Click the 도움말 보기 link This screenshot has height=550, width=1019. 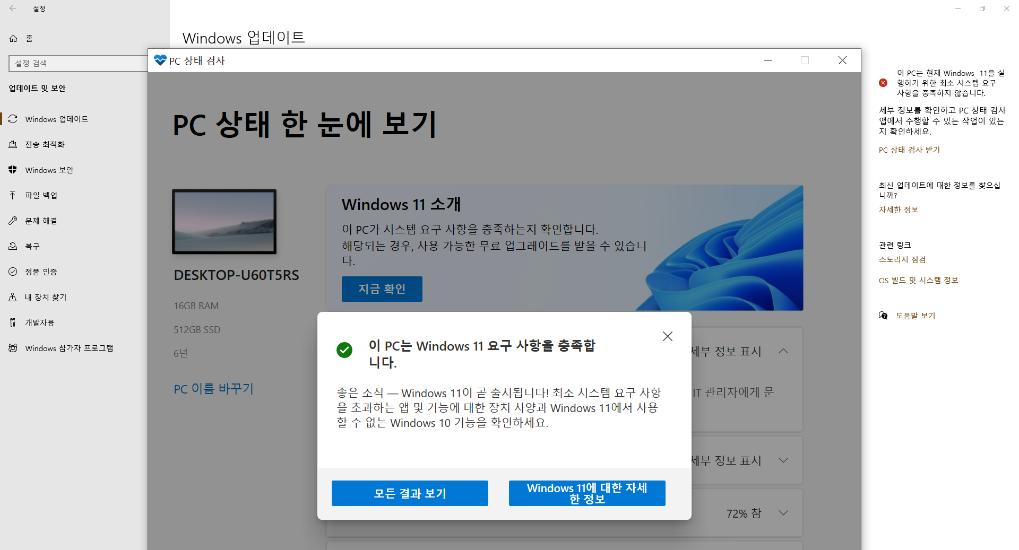point(916,316)
